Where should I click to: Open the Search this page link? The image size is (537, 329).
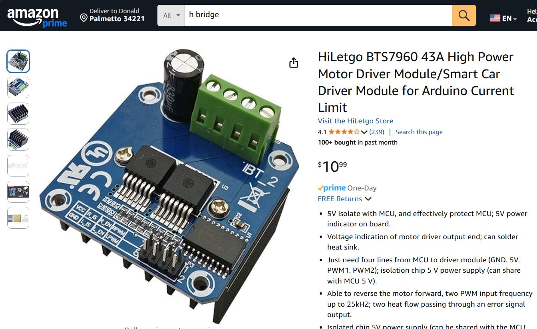(419, 132)
